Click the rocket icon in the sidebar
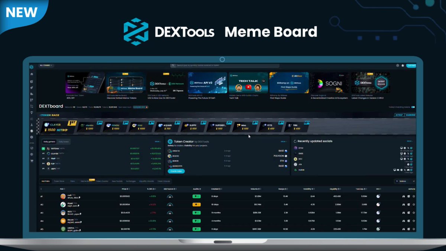This screenshot has height=251, width=446. click(x=32, y=87)
